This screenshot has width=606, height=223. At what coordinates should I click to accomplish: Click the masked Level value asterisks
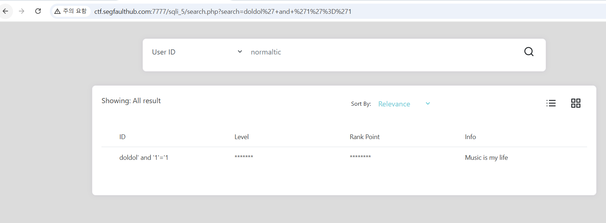click(244, 157)
